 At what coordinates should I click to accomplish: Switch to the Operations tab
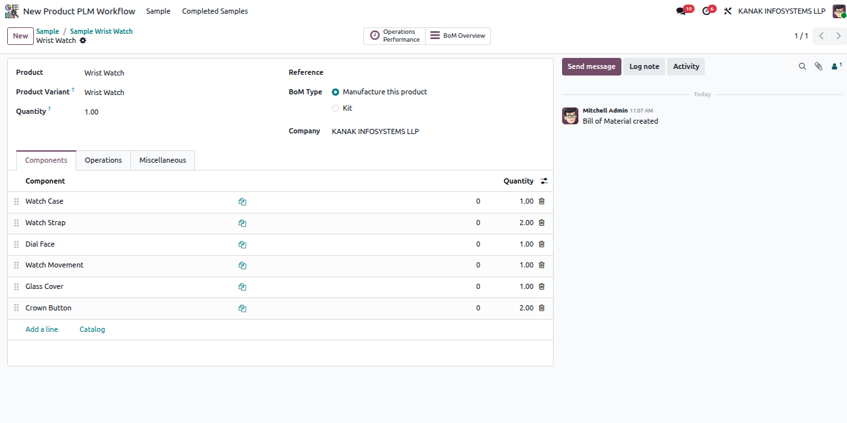pos(103,160)
